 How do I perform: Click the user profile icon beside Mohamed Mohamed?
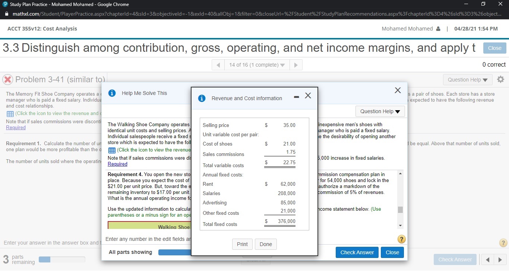[x=438, y=29]
